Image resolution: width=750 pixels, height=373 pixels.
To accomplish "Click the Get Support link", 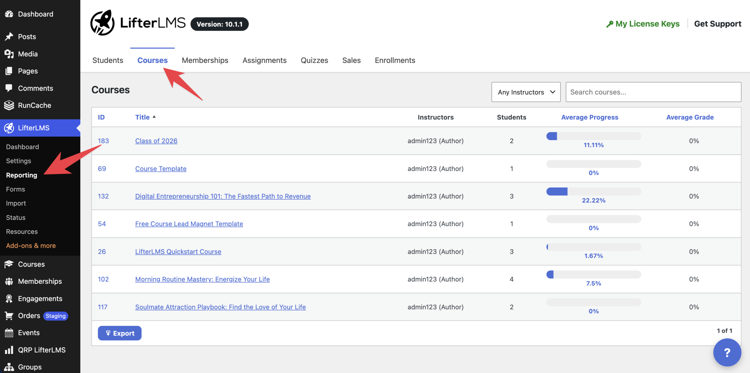I will pyautogui.click(x=718, y=24).
